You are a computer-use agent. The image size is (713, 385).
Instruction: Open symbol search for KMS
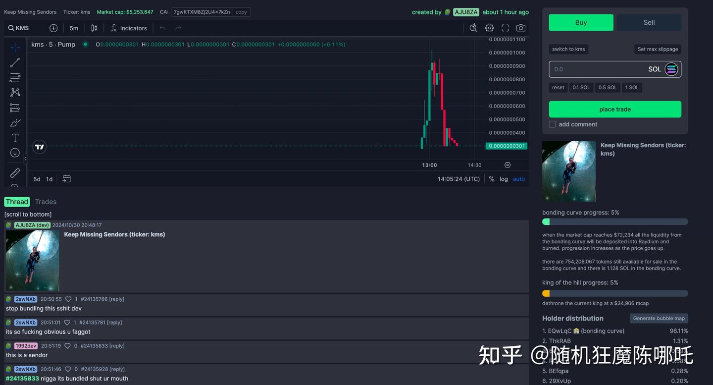coord(18,28)
